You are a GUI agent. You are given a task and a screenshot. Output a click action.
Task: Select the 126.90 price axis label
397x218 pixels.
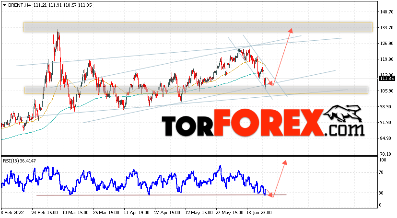click(386, 44)
